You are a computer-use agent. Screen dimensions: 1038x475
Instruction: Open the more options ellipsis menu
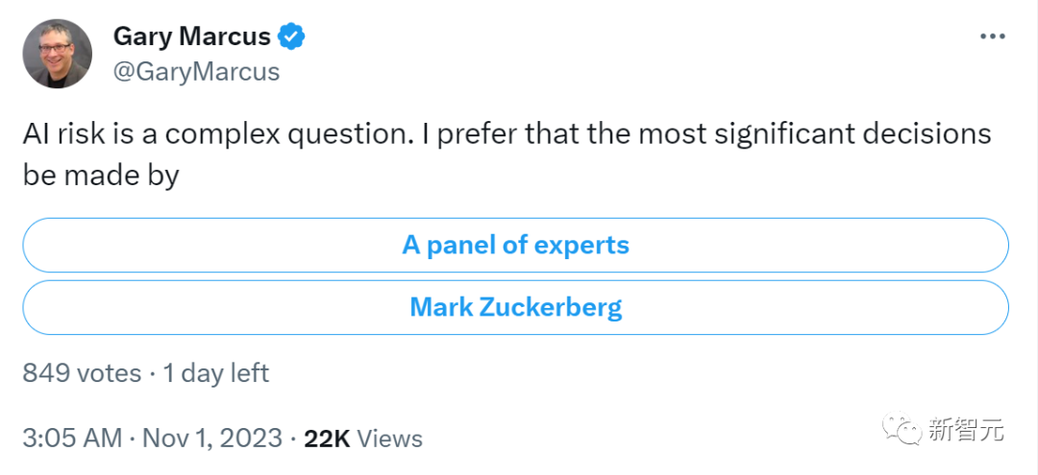click(992, 36)
